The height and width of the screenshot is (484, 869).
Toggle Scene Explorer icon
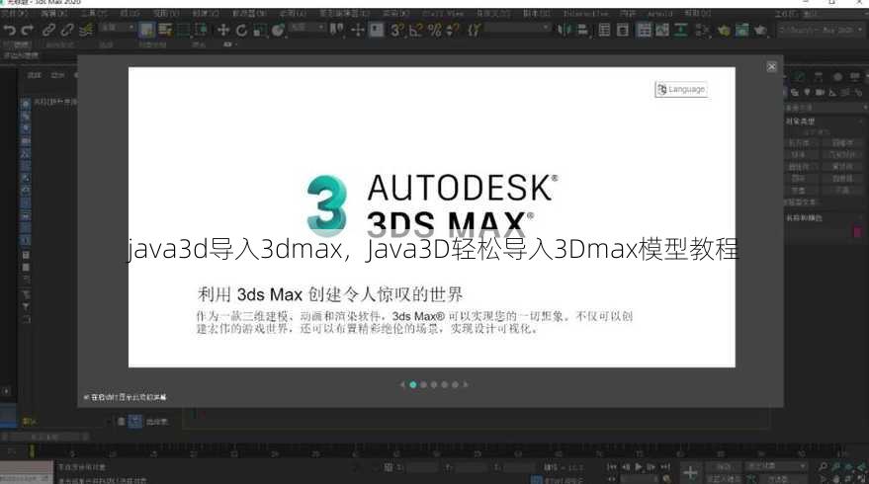604,30
